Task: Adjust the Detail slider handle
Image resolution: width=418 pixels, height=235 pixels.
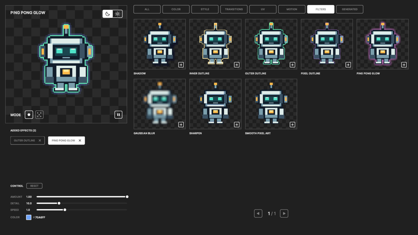Action: point(59,203)
